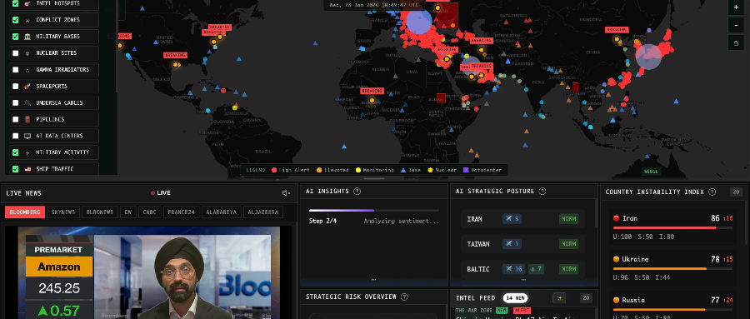The width and height of the screenshot is (750, 319).
Task: Click the AI Data Centers monitor icon
Action: 27,136
